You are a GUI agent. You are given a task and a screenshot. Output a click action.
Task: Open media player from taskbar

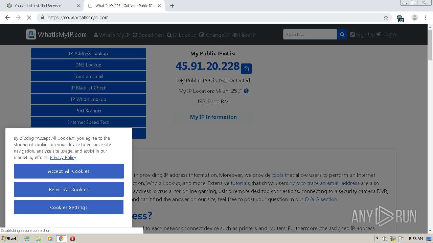(50, 239)
